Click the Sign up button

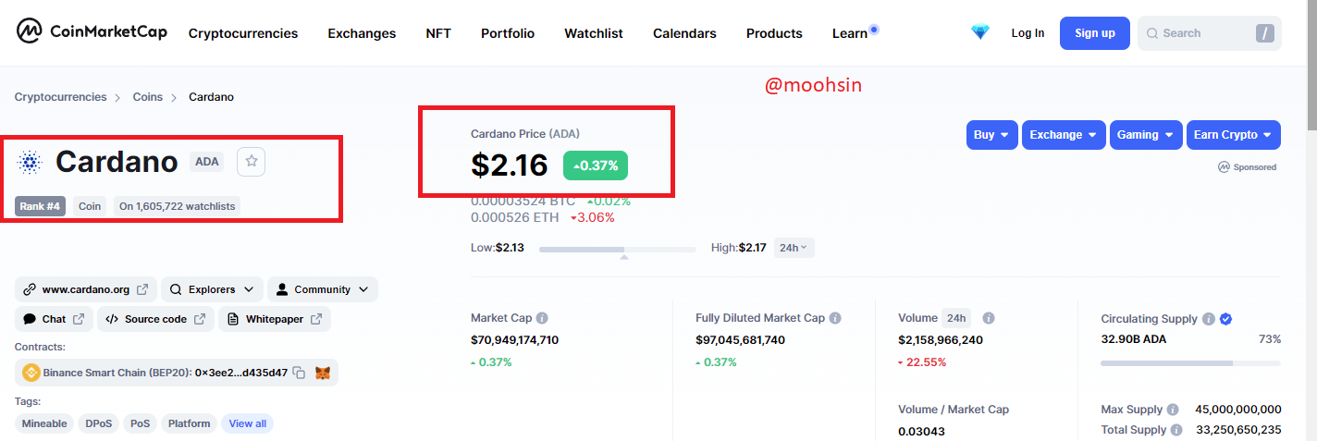point(1095,33)
